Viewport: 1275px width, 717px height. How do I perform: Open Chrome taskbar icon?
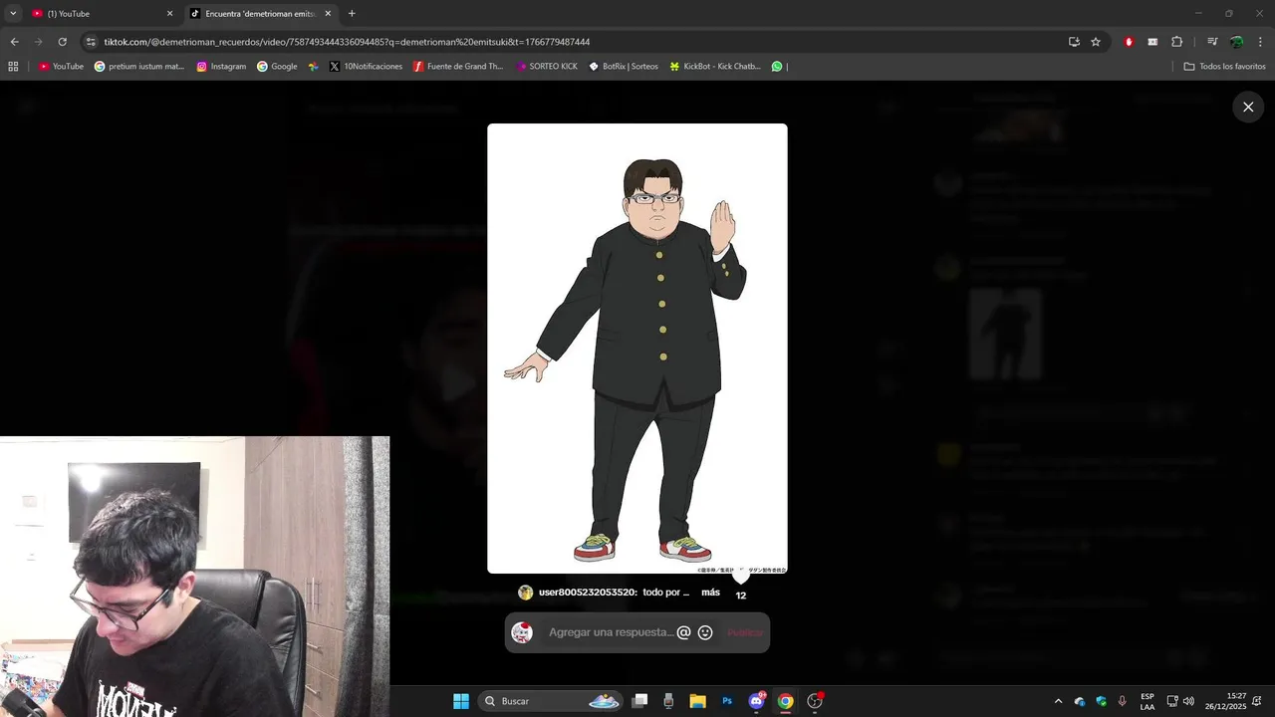click(x=785, y=701)
